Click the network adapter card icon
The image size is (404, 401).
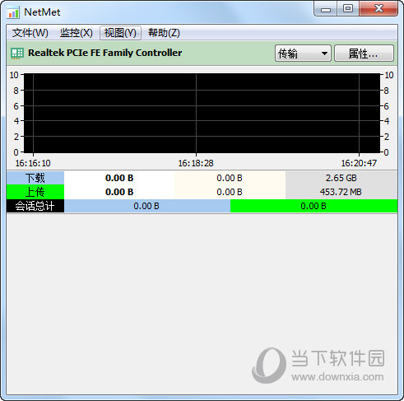click(17, 54)
